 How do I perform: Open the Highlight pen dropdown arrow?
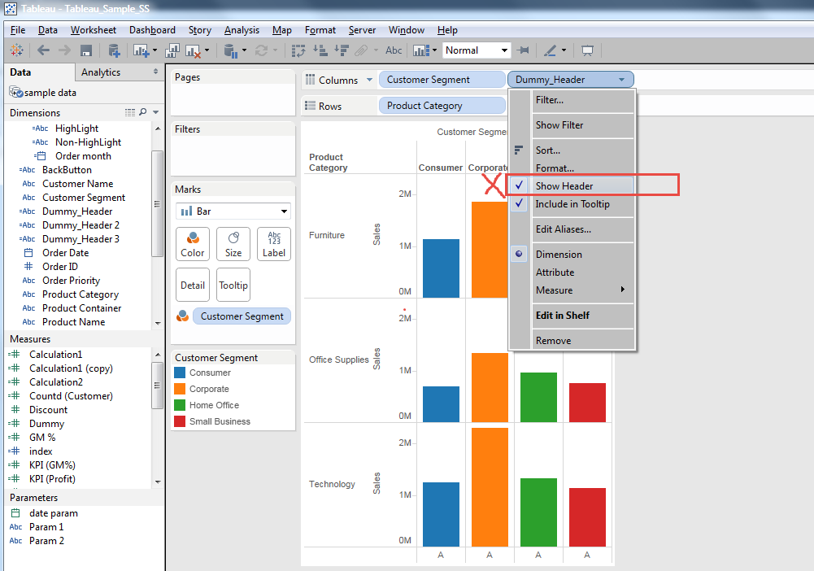(564, 50)
